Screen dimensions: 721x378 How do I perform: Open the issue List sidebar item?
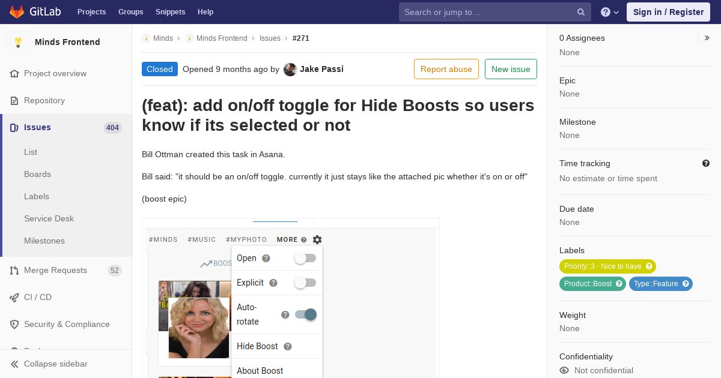[31, 152]
